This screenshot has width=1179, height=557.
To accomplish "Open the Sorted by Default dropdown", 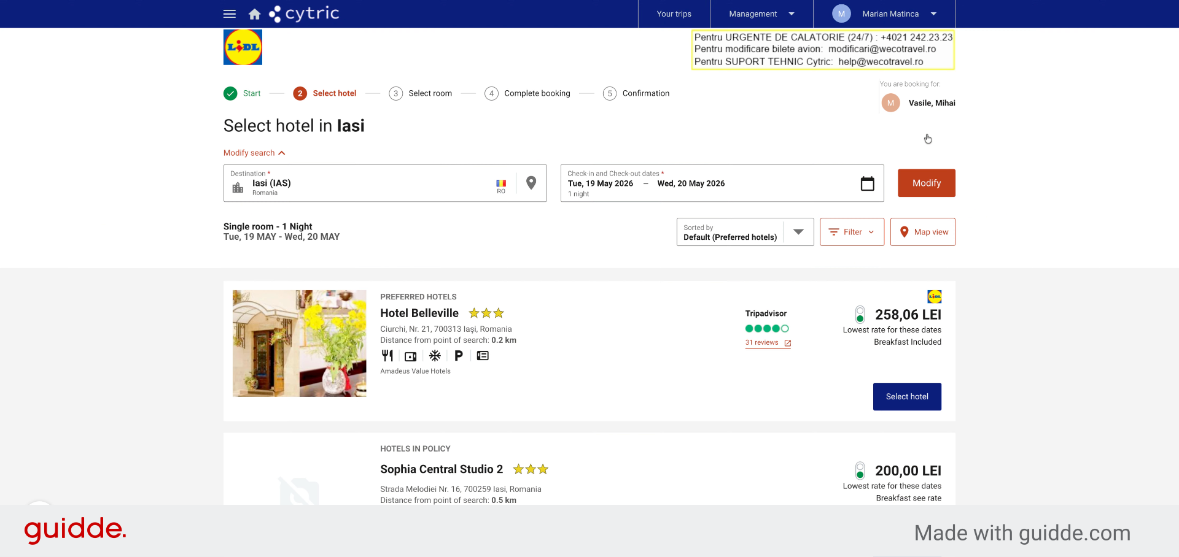I will point(745,232).
